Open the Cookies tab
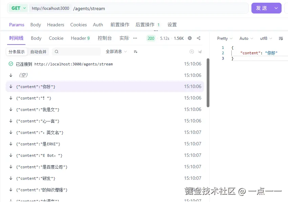The image size is (288, 202). click(x=78, y=25)
